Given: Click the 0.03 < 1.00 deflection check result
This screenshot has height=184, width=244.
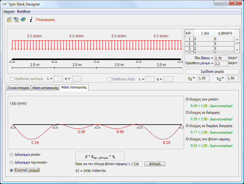Looking at the screenshot, I should [211, 145].
